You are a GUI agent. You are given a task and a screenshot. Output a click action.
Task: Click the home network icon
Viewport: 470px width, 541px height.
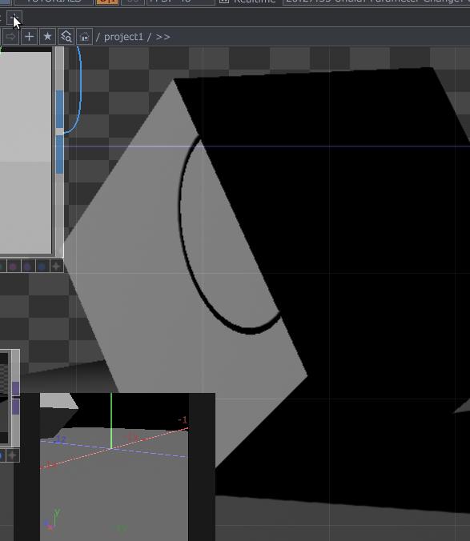(84, 37)
